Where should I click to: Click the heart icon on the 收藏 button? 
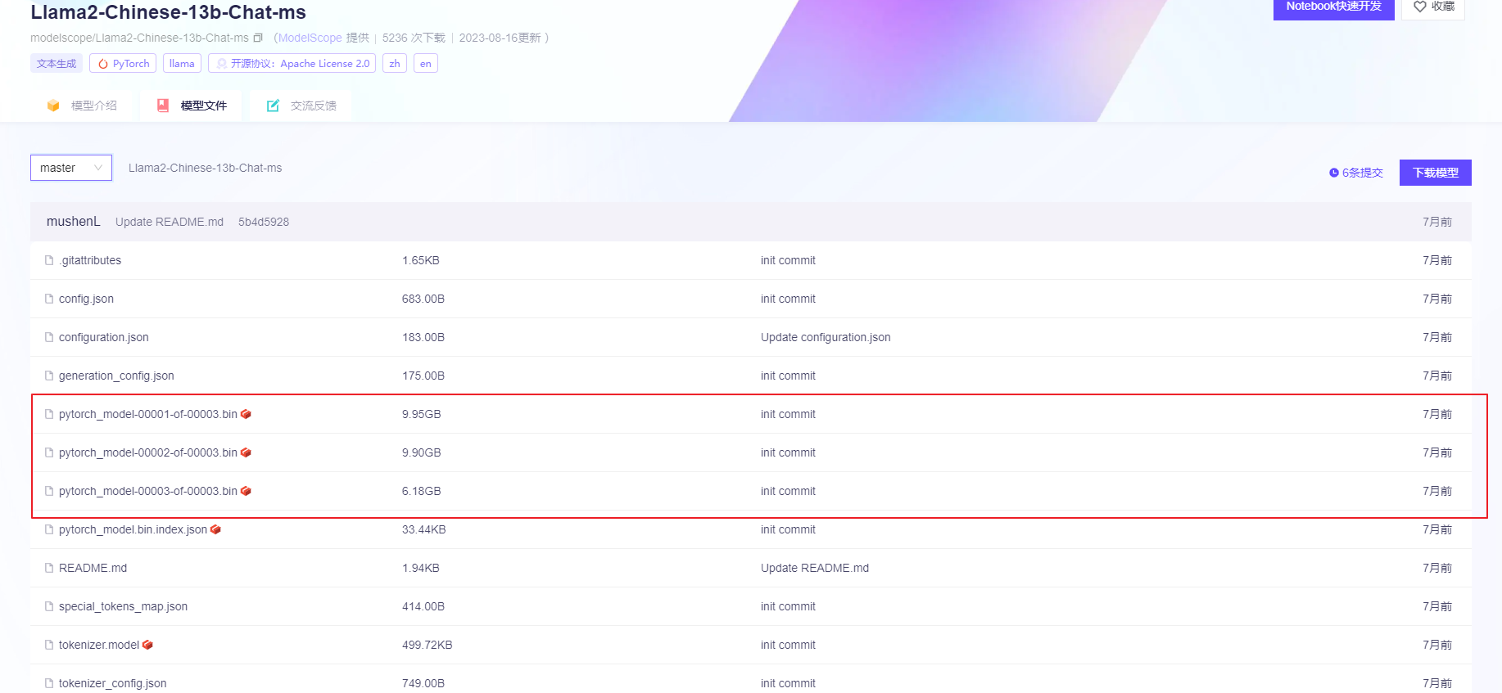click(x=1420, y=7)
